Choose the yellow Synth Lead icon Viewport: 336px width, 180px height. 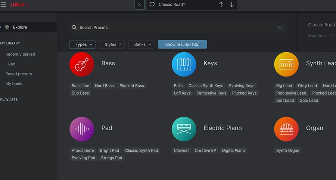pyautogui.click(x=286, y=64)
